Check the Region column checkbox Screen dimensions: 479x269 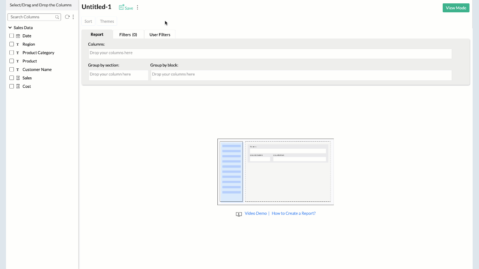(12, 44)
